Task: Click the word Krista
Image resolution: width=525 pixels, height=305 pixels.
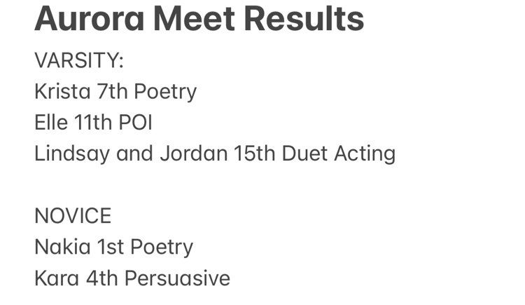Action: click(x=62, y=91)
